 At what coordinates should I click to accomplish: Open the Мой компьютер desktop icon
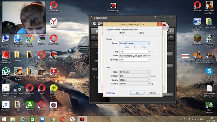coord(6,41)
